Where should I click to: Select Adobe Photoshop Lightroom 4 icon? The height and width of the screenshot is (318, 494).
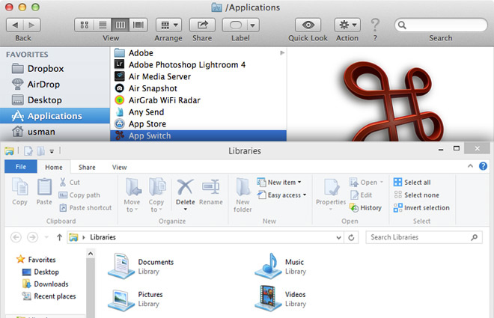[119, 64]
